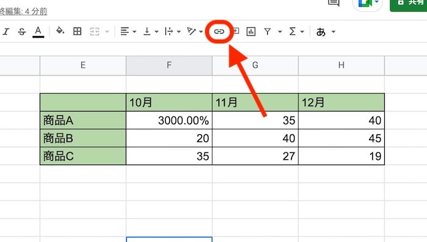Image resolution: width=427 pixels, height=242 pixels.
Task: Click the vertical align icon
Action: pos(147,32)
